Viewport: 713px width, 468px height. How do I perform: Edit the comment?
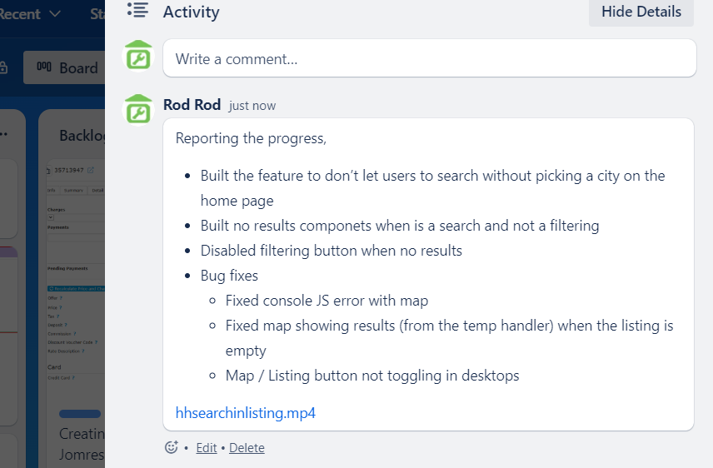click(x=206, y=448)
